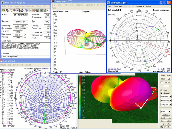Viewport: 172px width, 129px height.
Task: Uncheck the Ground checkbox
Action: [162, 93]
